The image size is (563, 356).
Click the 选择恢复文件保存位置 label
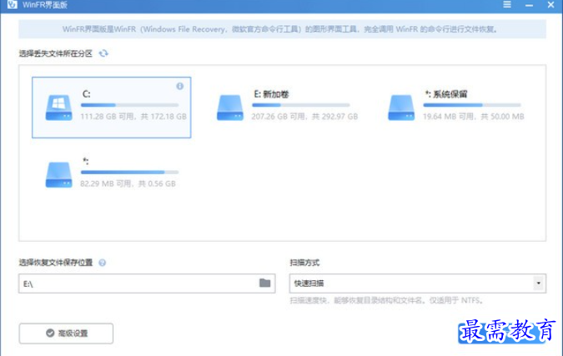[56, 263]
